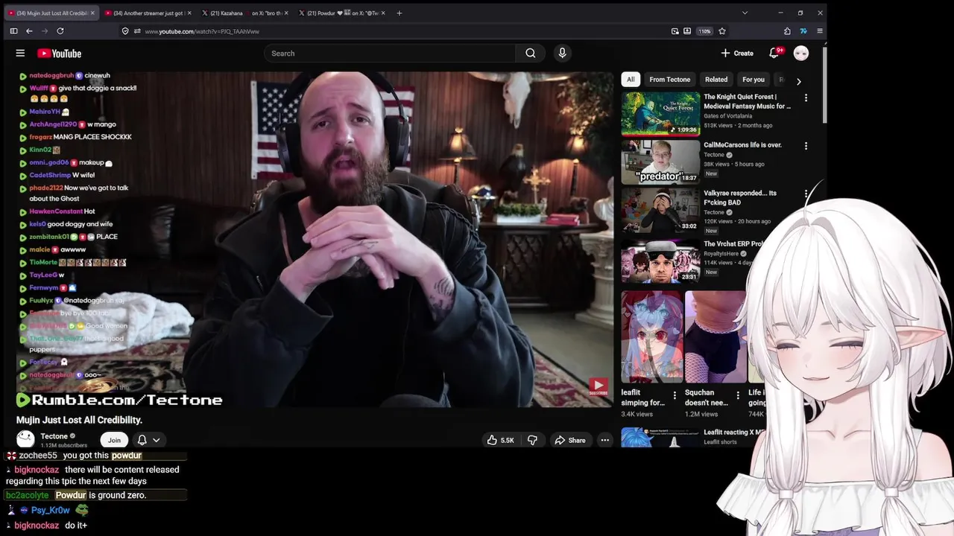
Task: Select the All filter chip
Action: tap(631, 80)
